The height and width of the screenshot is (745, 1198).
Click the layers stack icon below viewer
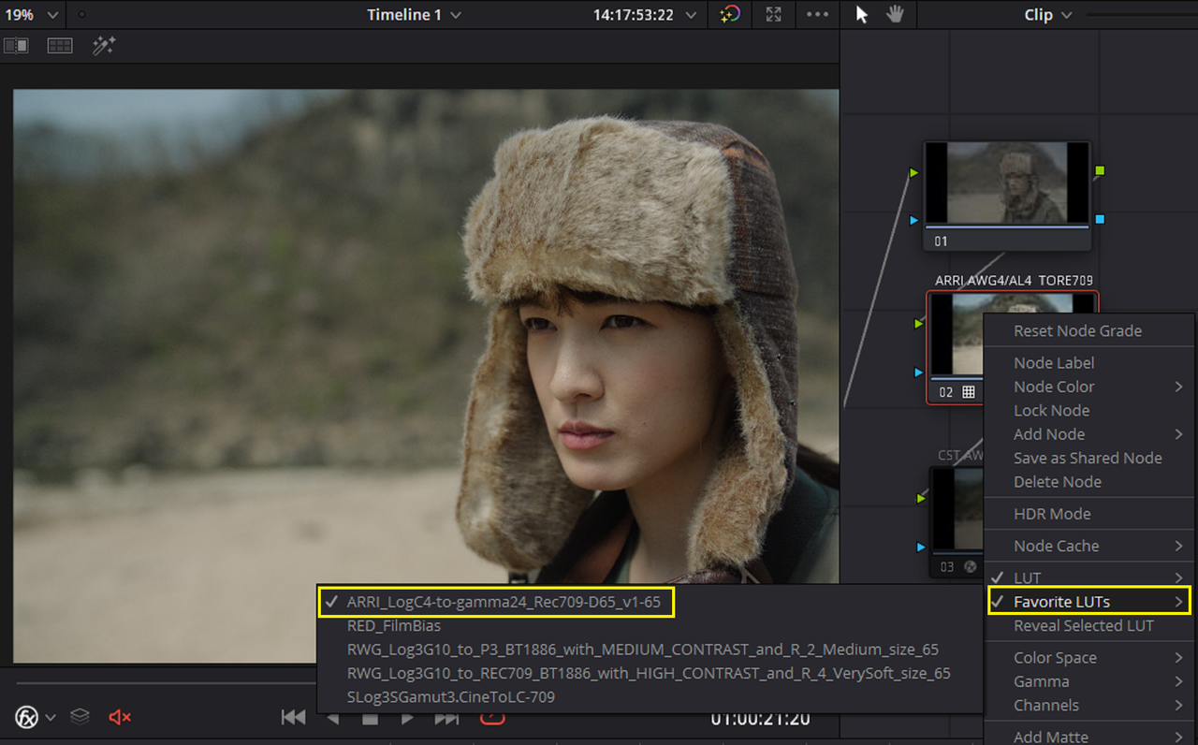click(80, 716)
